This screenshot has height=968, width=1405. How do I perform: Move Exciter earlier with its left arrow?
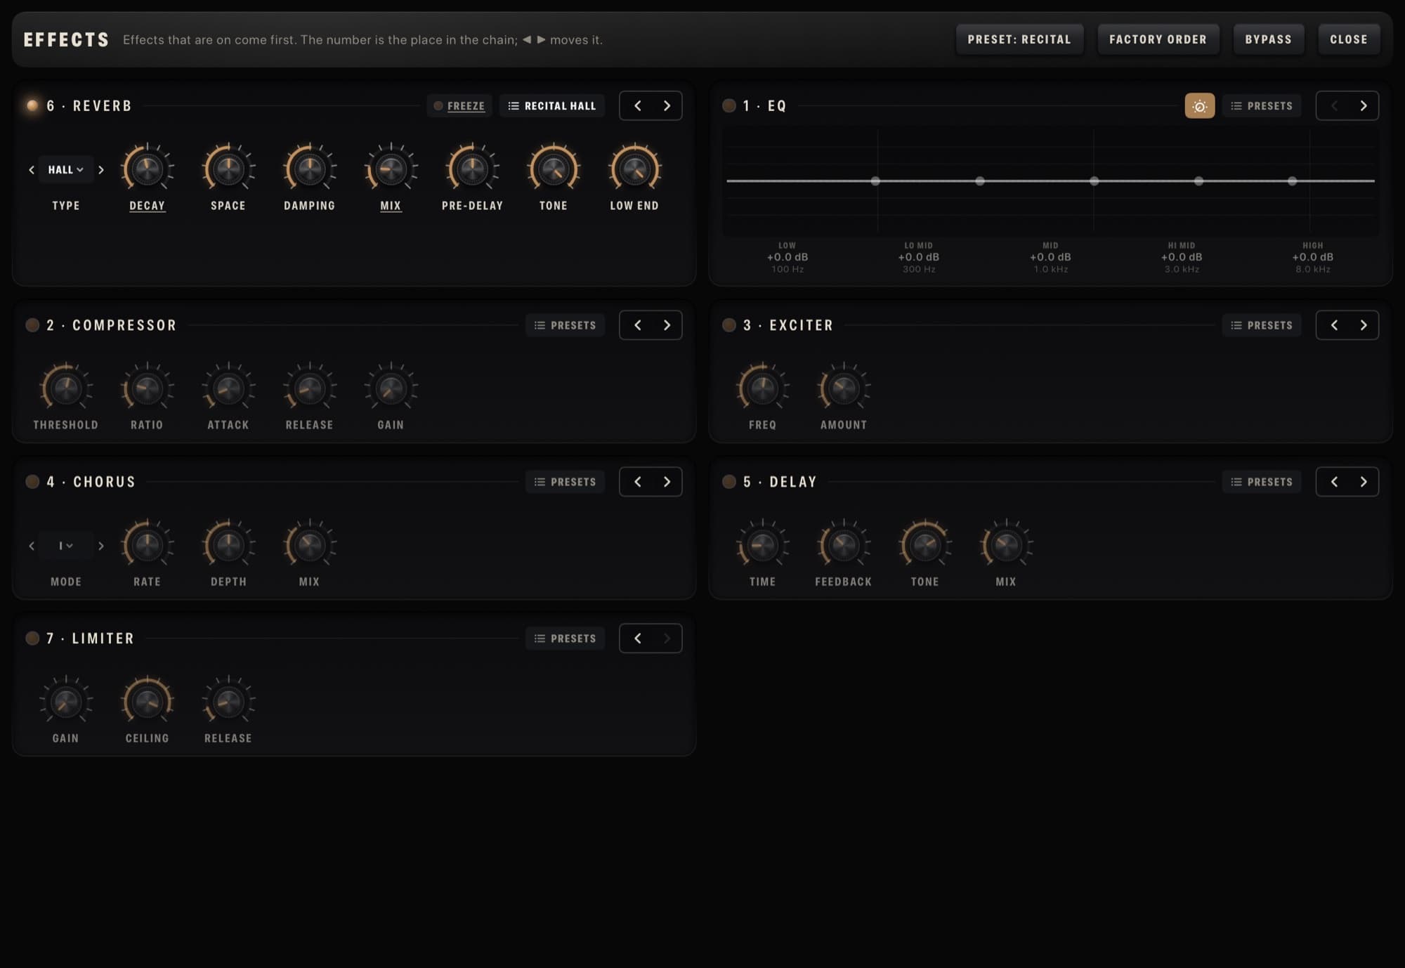tap(1334, 325)
